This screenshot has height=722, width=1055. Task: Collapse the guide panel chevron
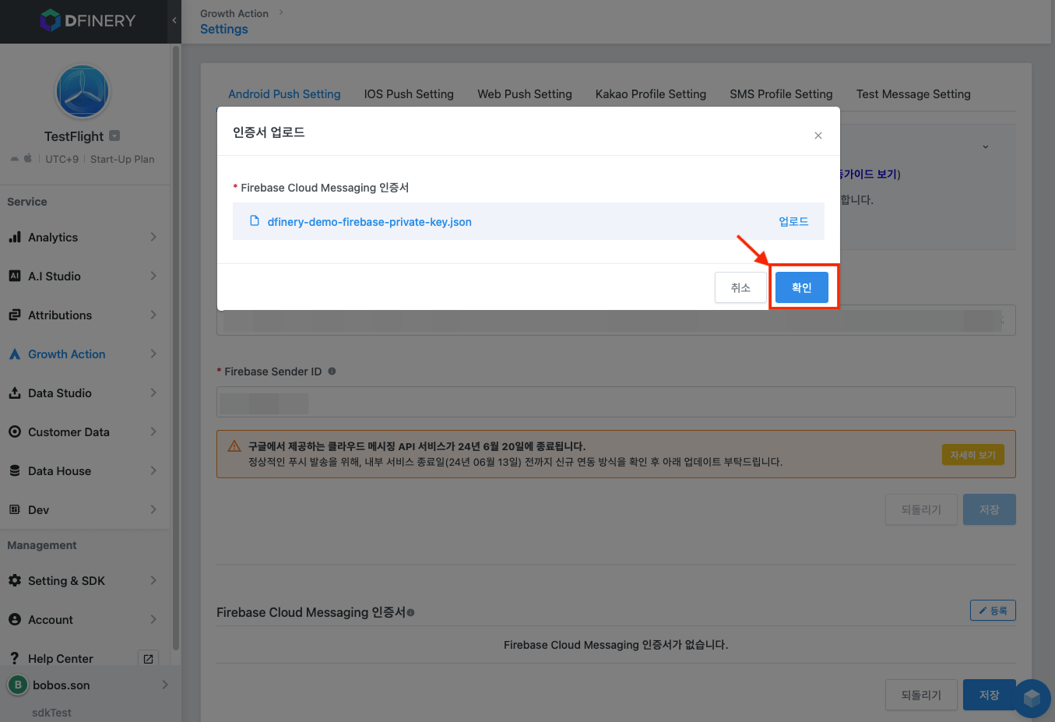(x=985, y=146)
